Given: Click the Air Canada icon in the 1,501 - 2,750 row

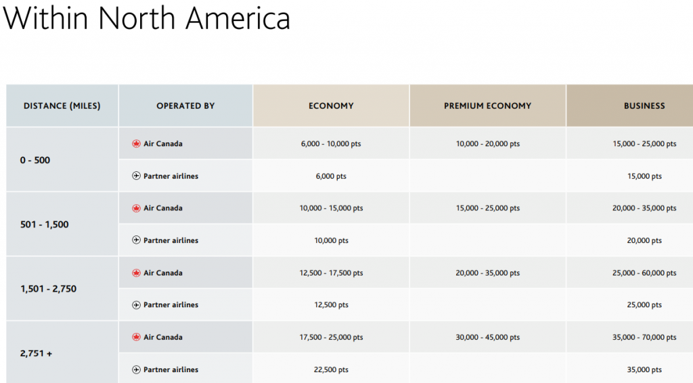Looking at the screenshot, I should click(x=136, y=273).
